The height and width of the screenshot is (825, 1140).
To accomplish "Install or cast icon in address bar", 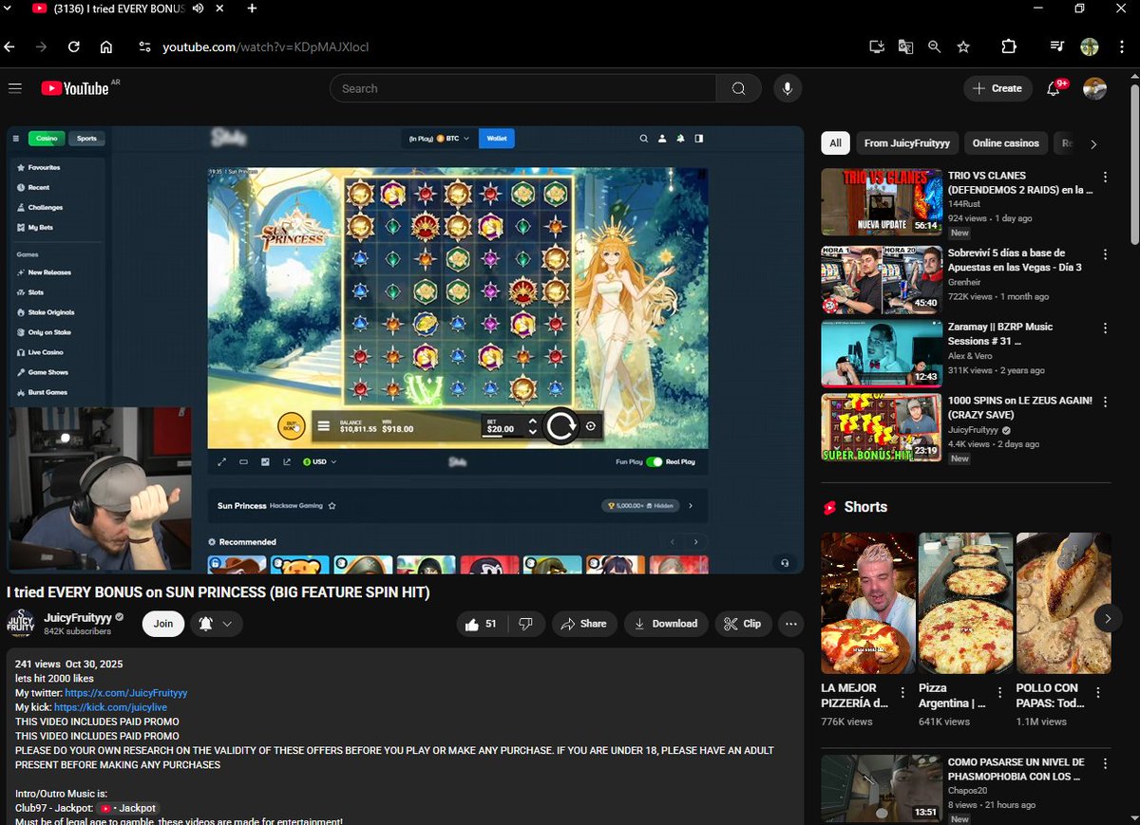I will 877,47.
